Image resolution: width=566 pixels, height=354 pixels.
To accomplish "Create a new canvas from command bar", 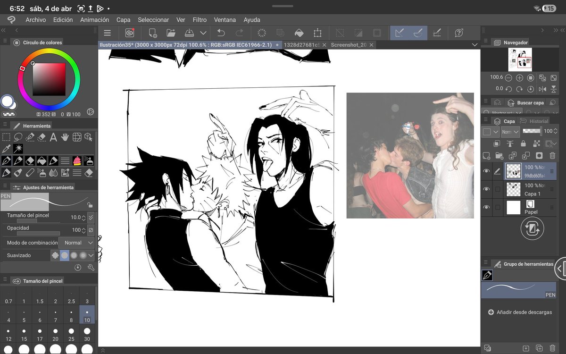I will coord(152,33).
